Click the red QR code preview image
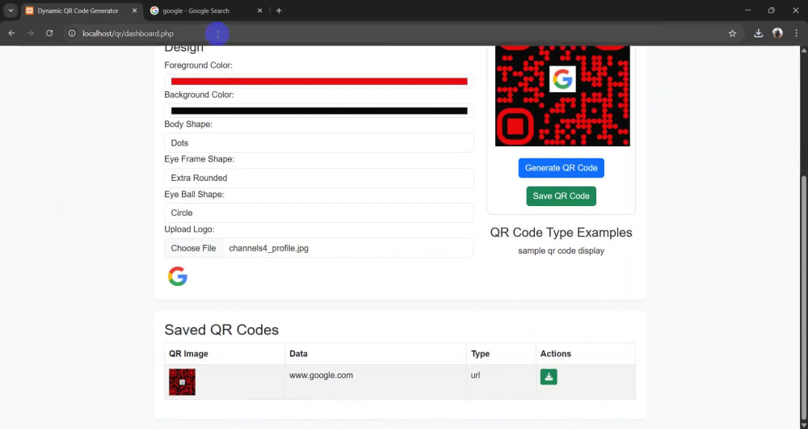 click(562, 96)
